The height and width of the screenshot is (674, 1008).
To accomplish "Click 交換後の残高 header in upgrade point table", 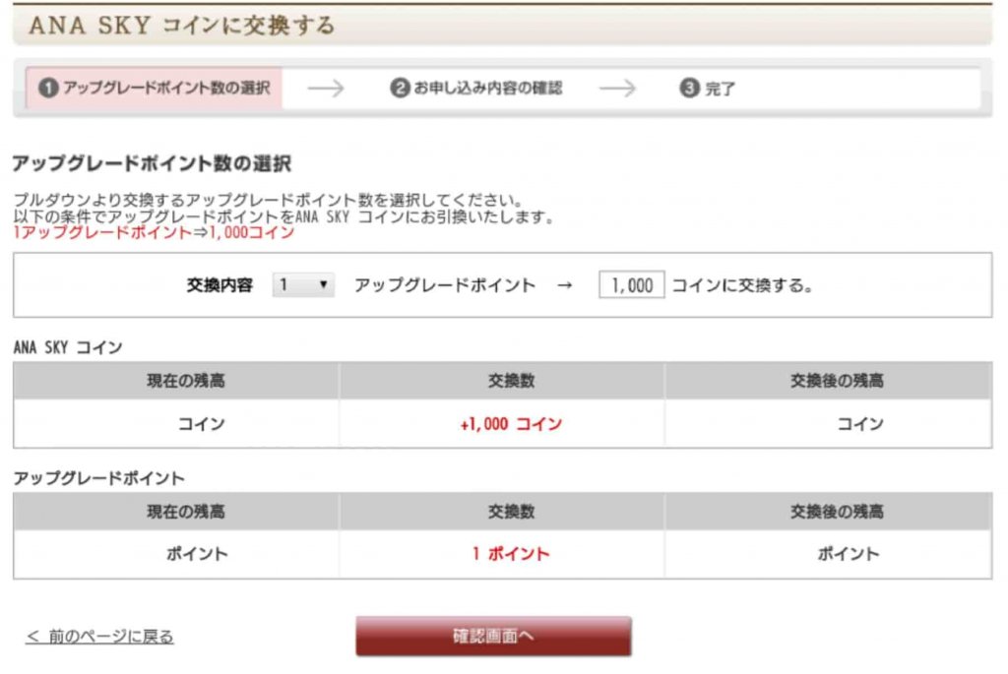I will (x=837, y=512).
